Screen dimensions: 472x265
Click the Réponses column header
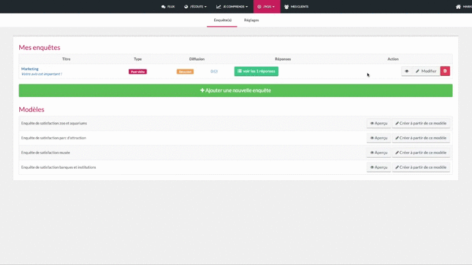point(283,59)
